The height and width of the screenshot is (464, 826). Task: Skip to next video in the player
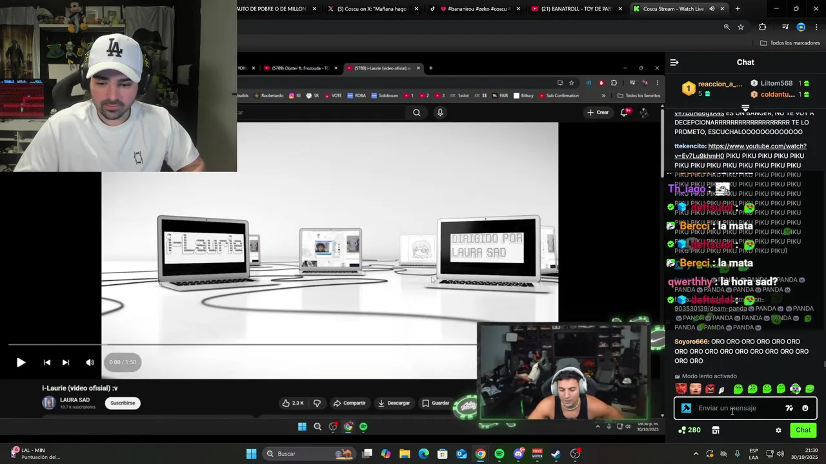(x=65, y=362)
